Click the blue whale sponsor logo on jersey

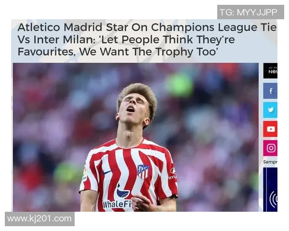123,191
